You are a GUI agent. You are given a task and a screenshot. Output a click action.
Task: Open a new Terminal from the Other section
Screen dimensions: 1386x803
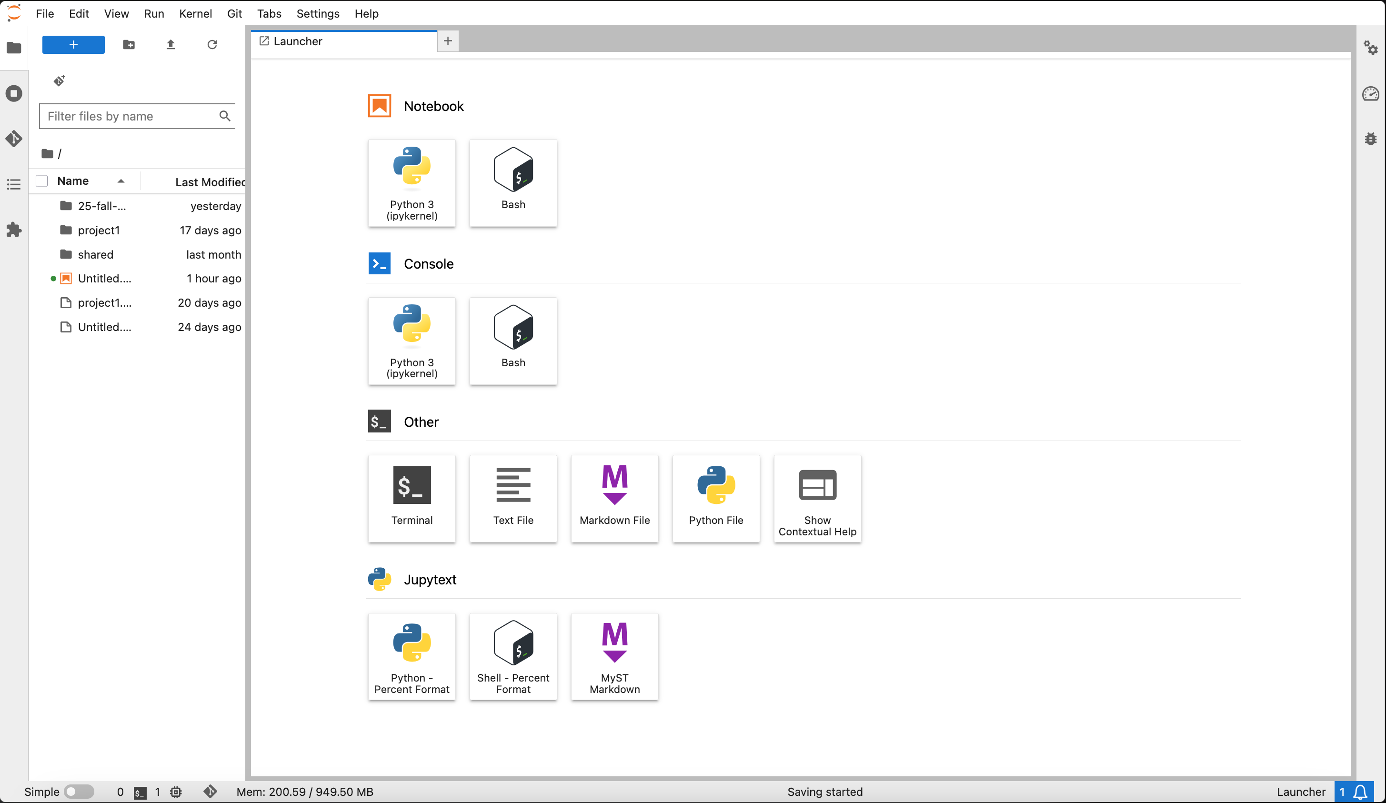tap(412, 498)
